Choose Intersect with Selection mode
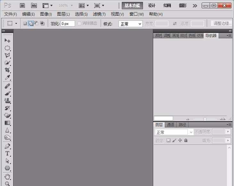Viewport: 234px width, 186px height. [42, 23]
